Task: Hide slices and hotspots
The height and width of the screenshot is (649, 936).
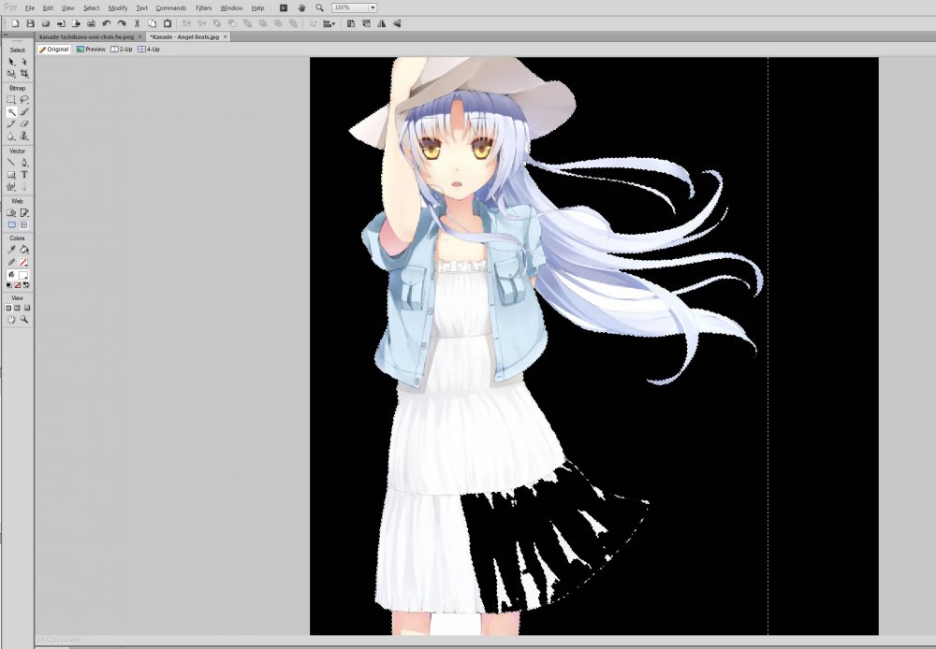Action: (11, 224)
